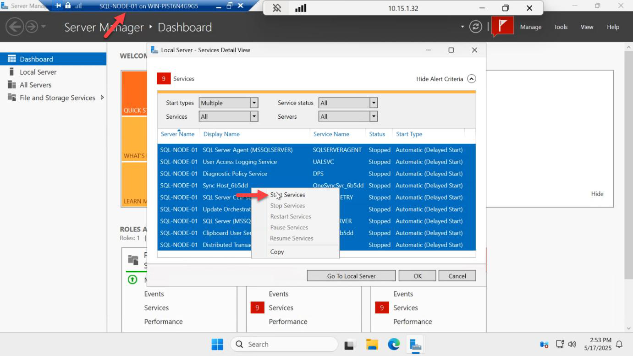Viewport: 633px width, 356px height.
Task: Click the SQLSERVERAGENT service name cell
Action: tap(337, 150)
